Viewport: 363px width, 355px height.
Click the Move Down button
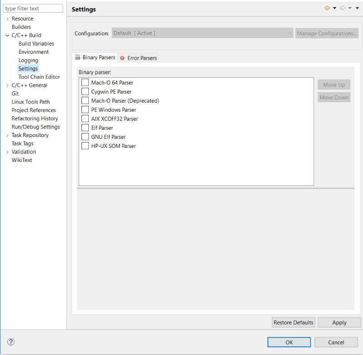point(334,97)
